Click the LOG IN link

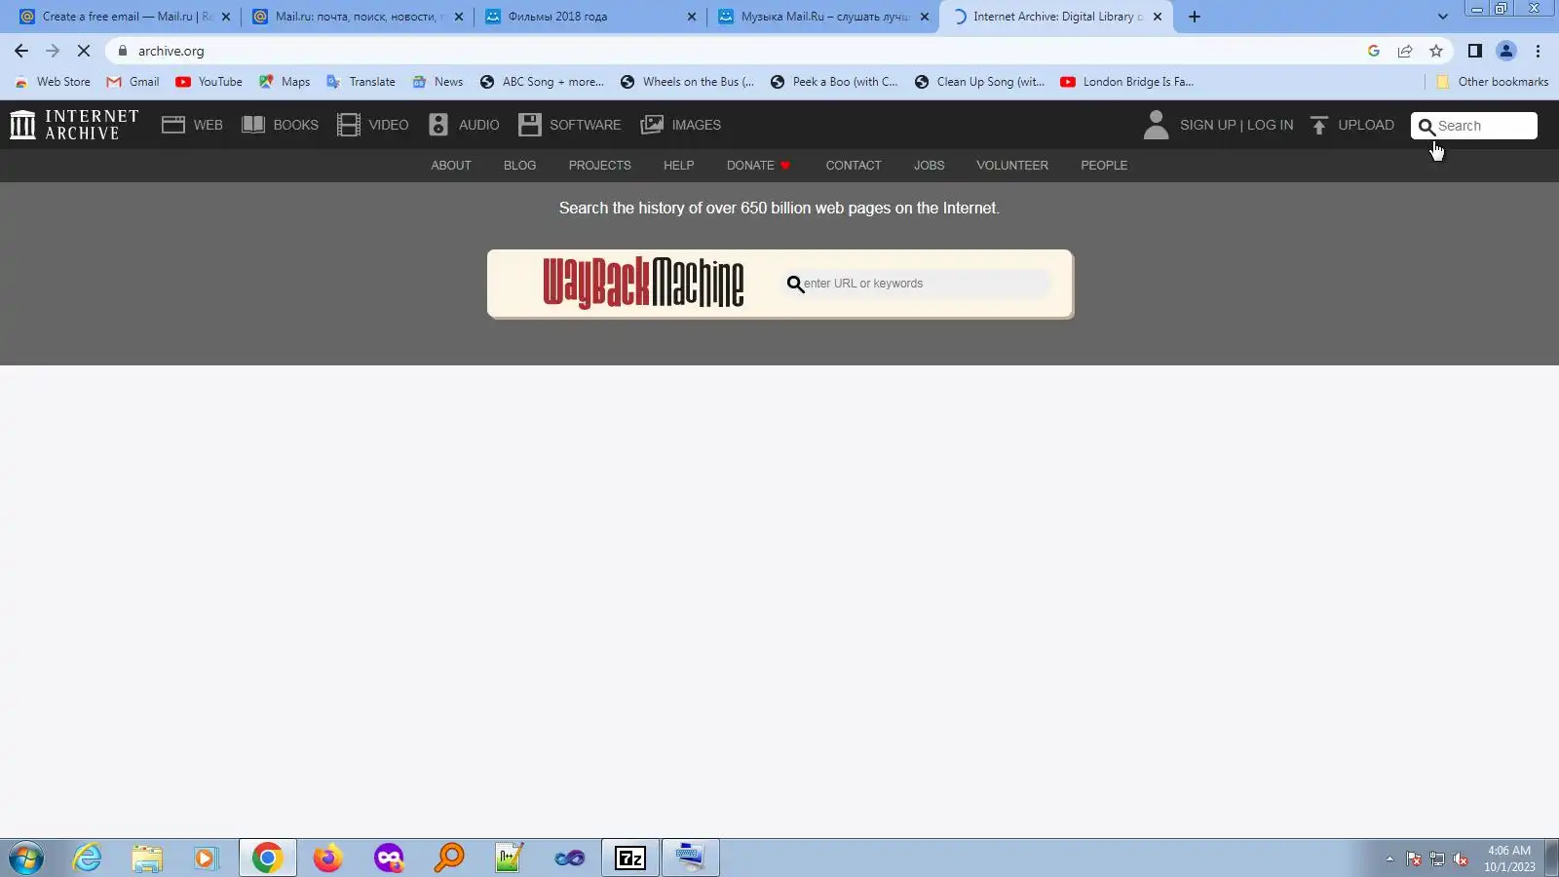[x=1271, y=125]
